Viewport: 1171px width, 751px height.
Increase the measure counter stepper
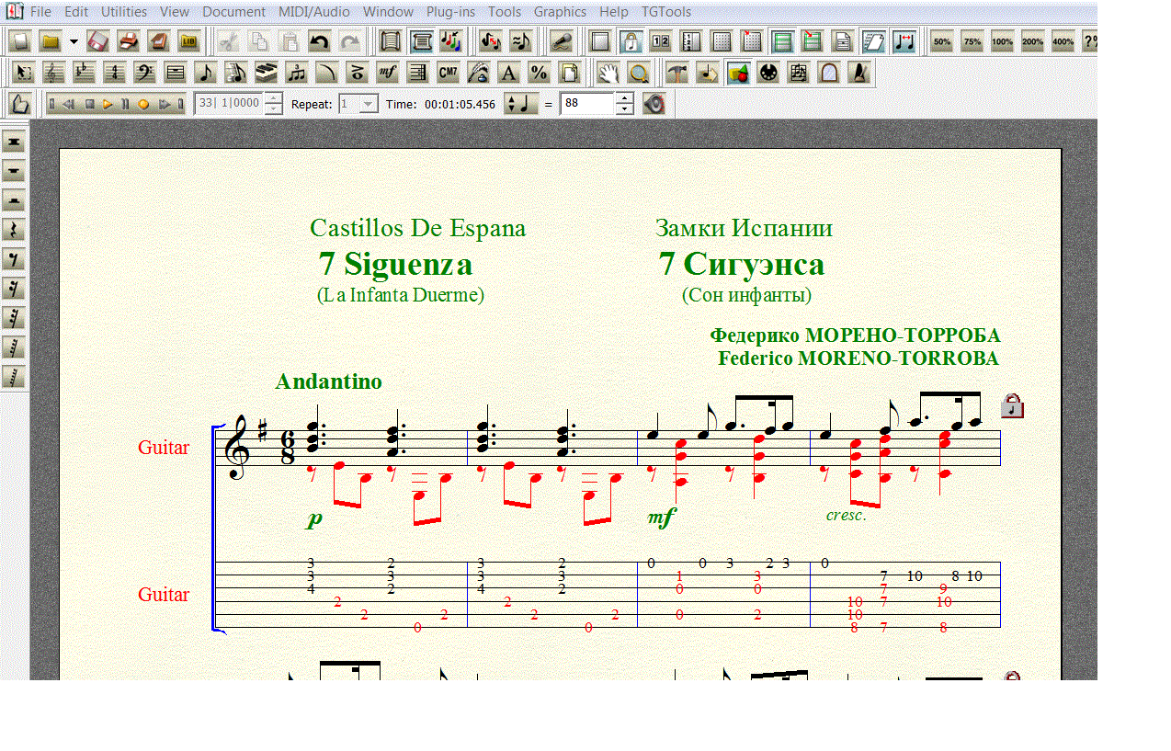273,98
